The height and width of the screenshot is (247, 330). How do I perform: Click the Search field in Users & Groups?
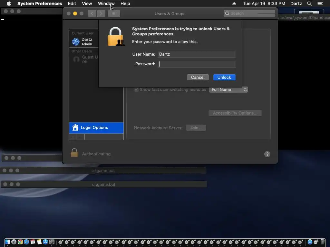249,14
